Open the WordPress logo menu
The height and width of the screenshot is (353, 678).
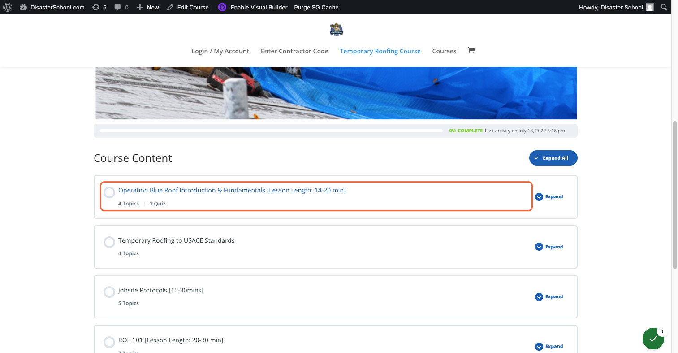tap(8, 7)
